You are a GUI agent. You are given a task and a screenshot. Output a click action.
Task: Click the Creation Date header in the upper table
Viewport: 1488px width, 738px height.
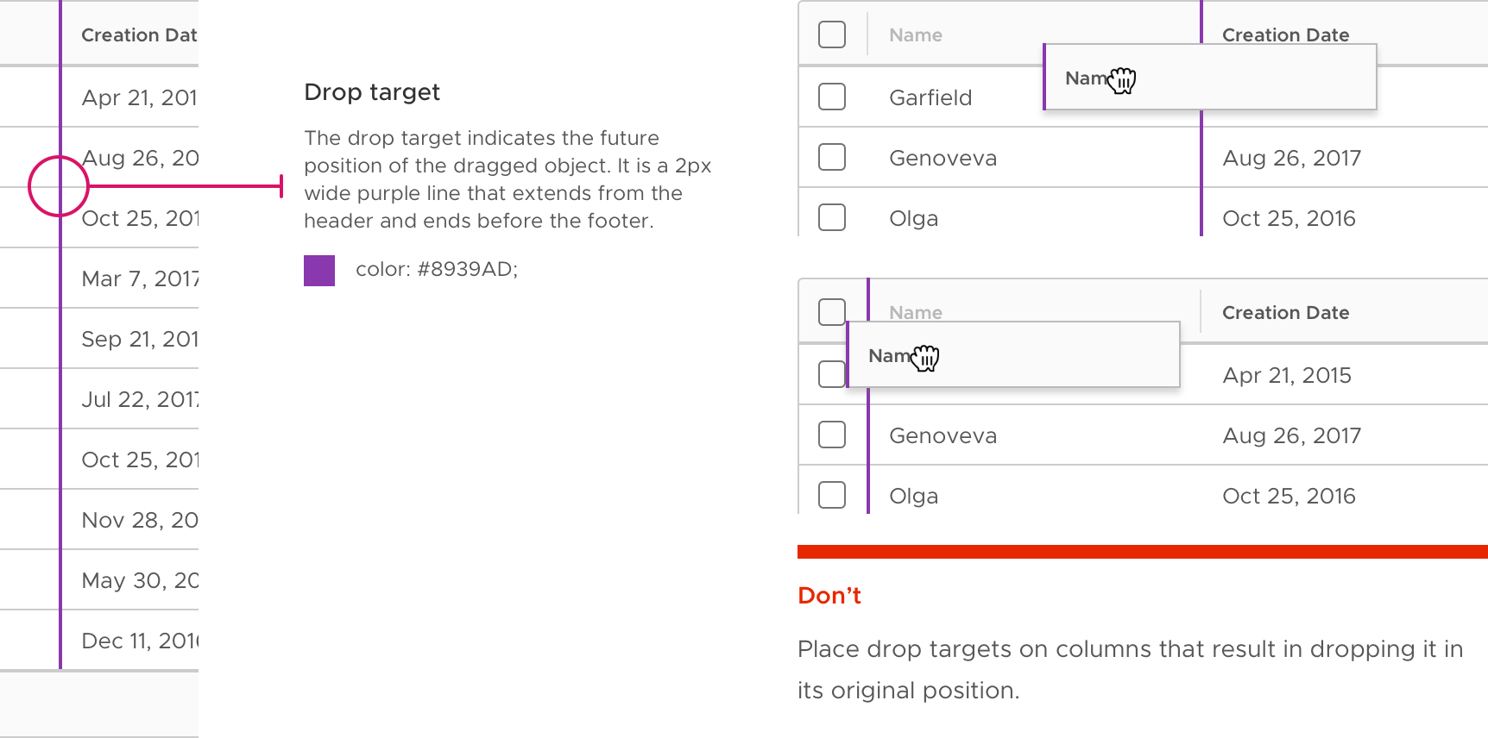(1285, 34)
